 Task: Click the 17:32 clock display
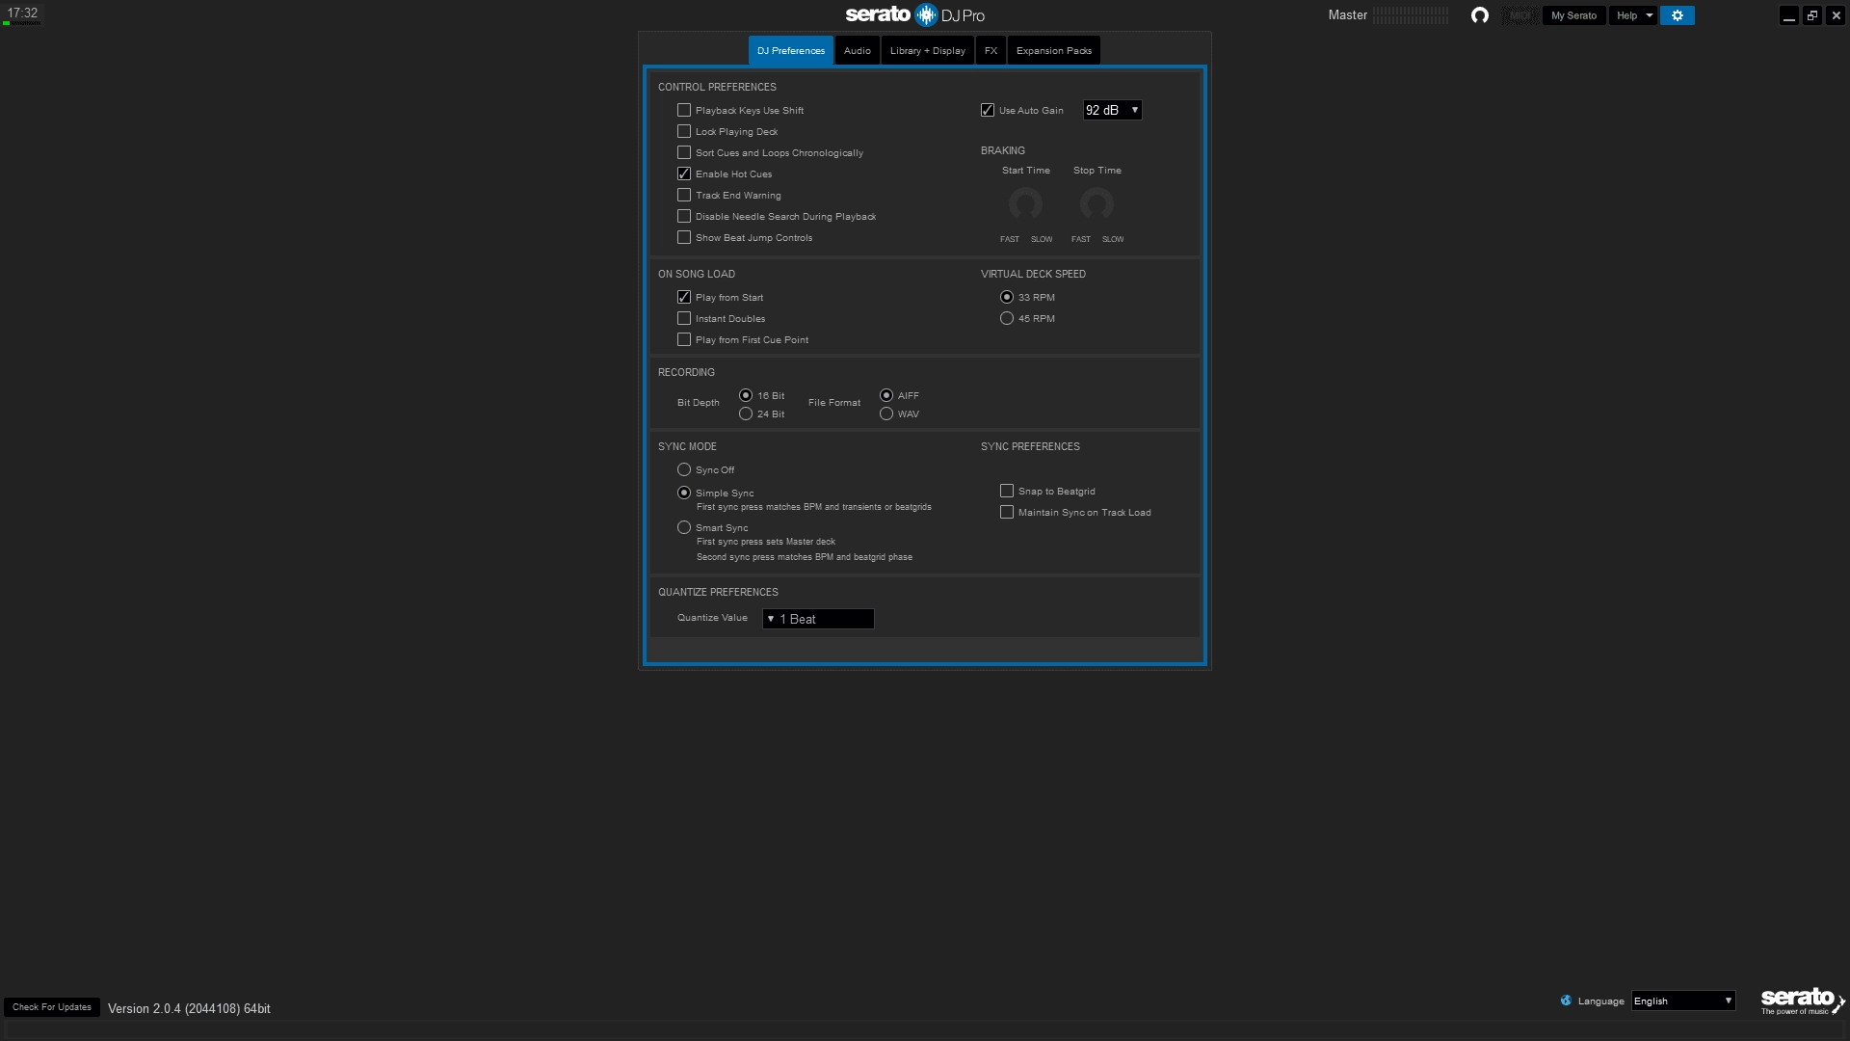pyautogui.click(x=23, y=13)
